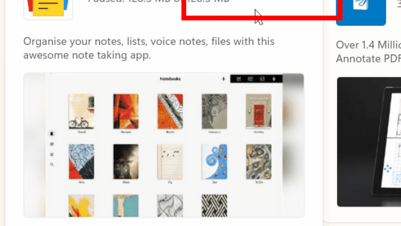Open the Sea notebook with blue wave cover

coord(214,162)
